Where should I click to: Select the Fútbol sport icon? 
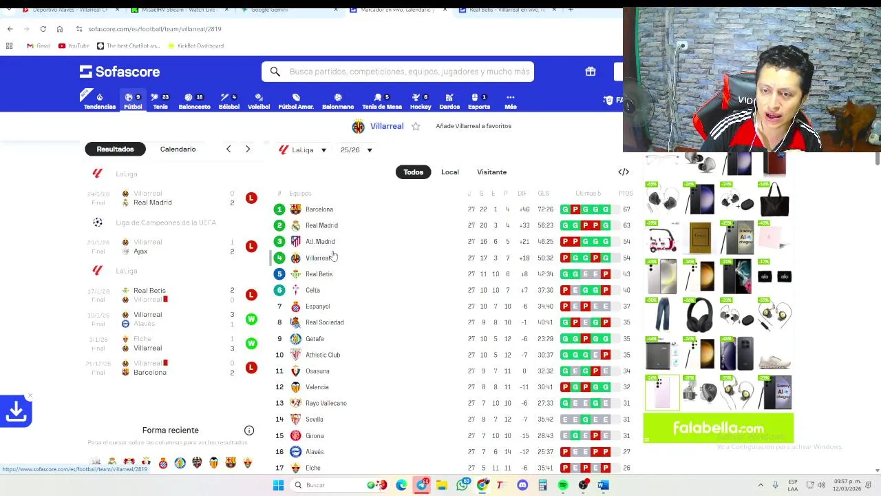133,101
